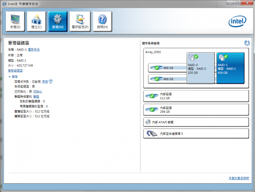Click the 管理磁碟區 heading

[19, 43]
